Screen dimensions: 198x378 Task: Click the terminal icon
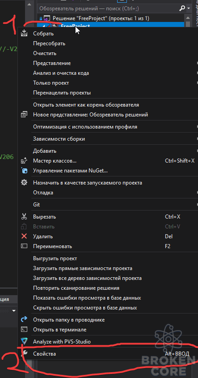[x=24, y=329]
